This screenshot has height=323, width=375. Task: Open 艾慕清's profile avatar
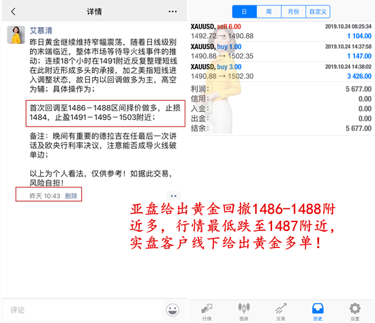click(x=16, y=35)
